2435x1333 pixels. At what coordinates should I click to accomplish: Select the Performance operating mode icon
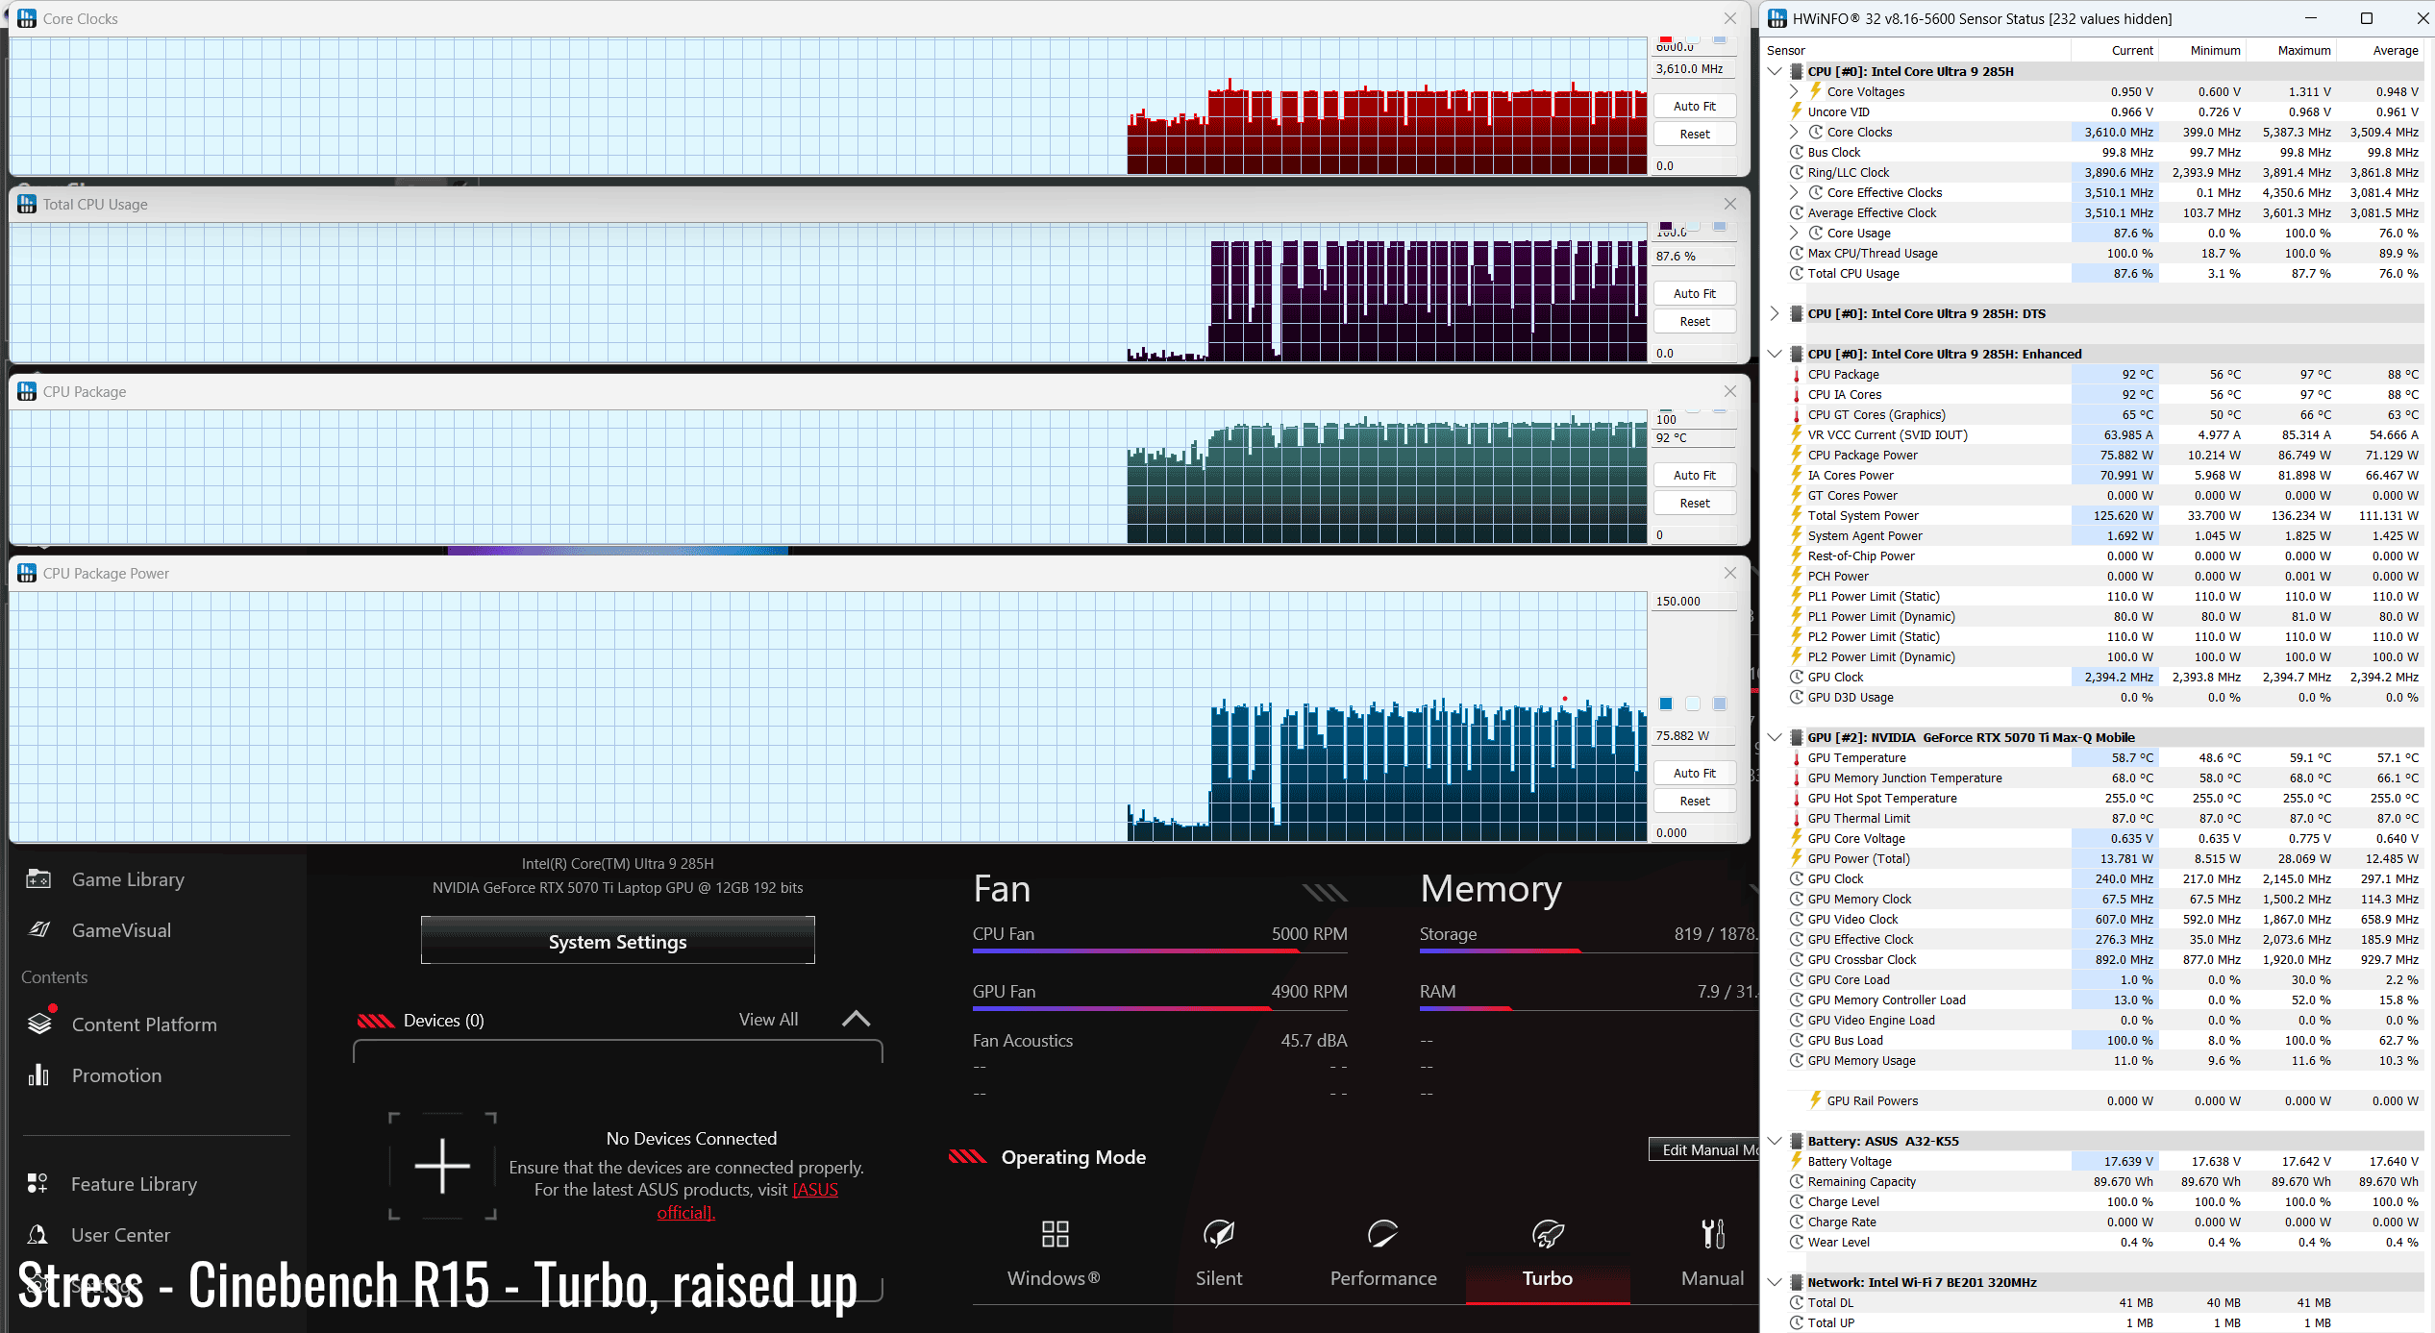(1382, 1233)
